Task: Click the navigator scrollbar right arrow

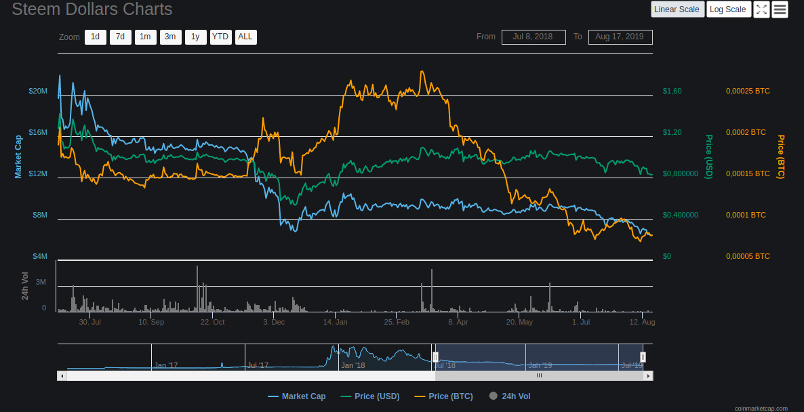Action: 648,375
